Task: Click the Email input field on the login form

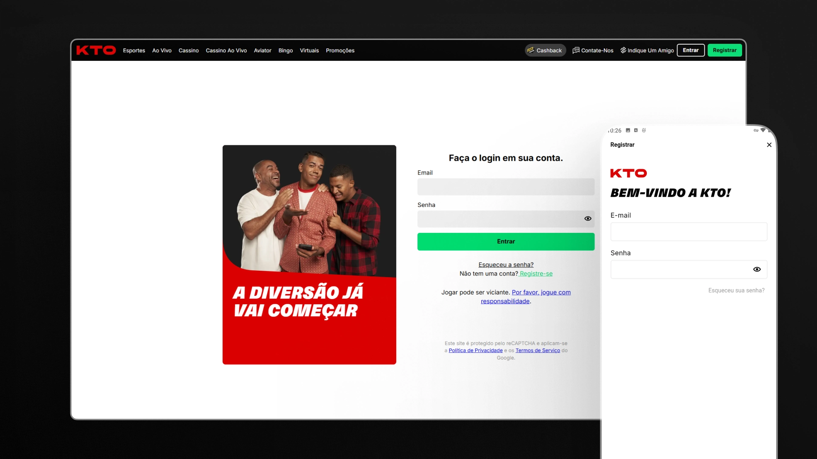Action: point(506,187)
